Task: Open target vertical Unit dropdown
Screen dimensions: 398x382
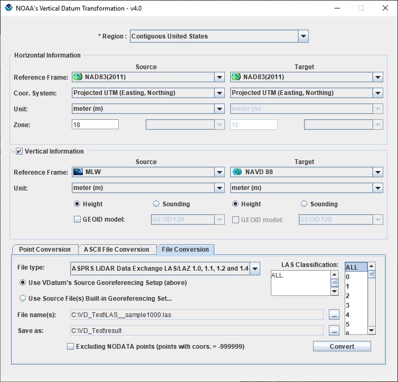Action: point(378,188)
